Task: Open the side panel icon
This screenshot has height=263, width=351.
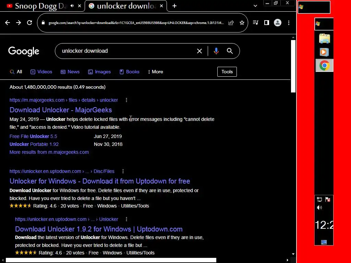Action: click(266, 23)
